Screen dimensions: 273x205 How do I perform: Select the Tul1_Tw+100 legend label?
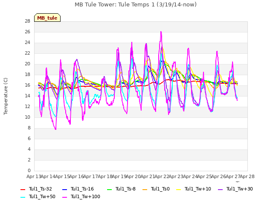click(x=85, y=196)
